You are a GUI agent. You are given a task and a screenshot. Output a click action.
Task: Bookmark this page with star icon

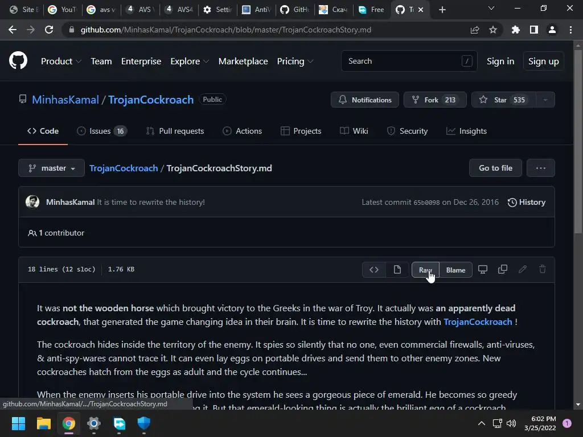click(493, 30)
